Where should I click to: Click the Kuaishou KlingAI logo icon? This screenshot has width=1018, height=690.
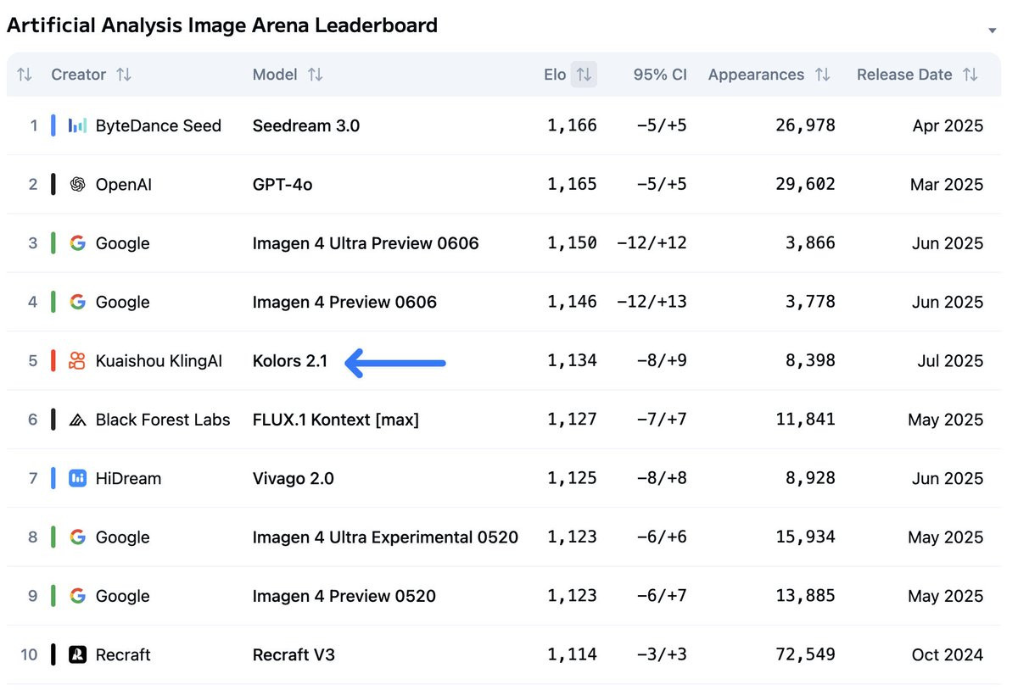[x=78, y=361]
